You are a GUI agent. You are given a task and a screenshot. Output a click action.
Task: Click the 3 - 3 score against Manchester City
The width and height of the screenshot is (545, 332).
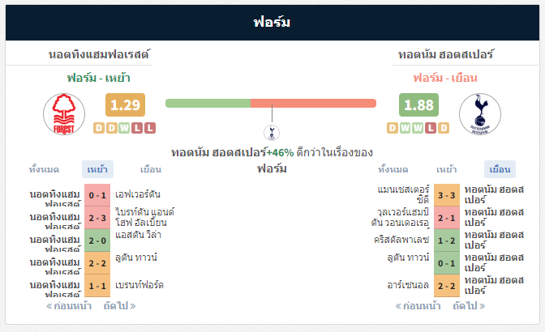tap(447, 195)
